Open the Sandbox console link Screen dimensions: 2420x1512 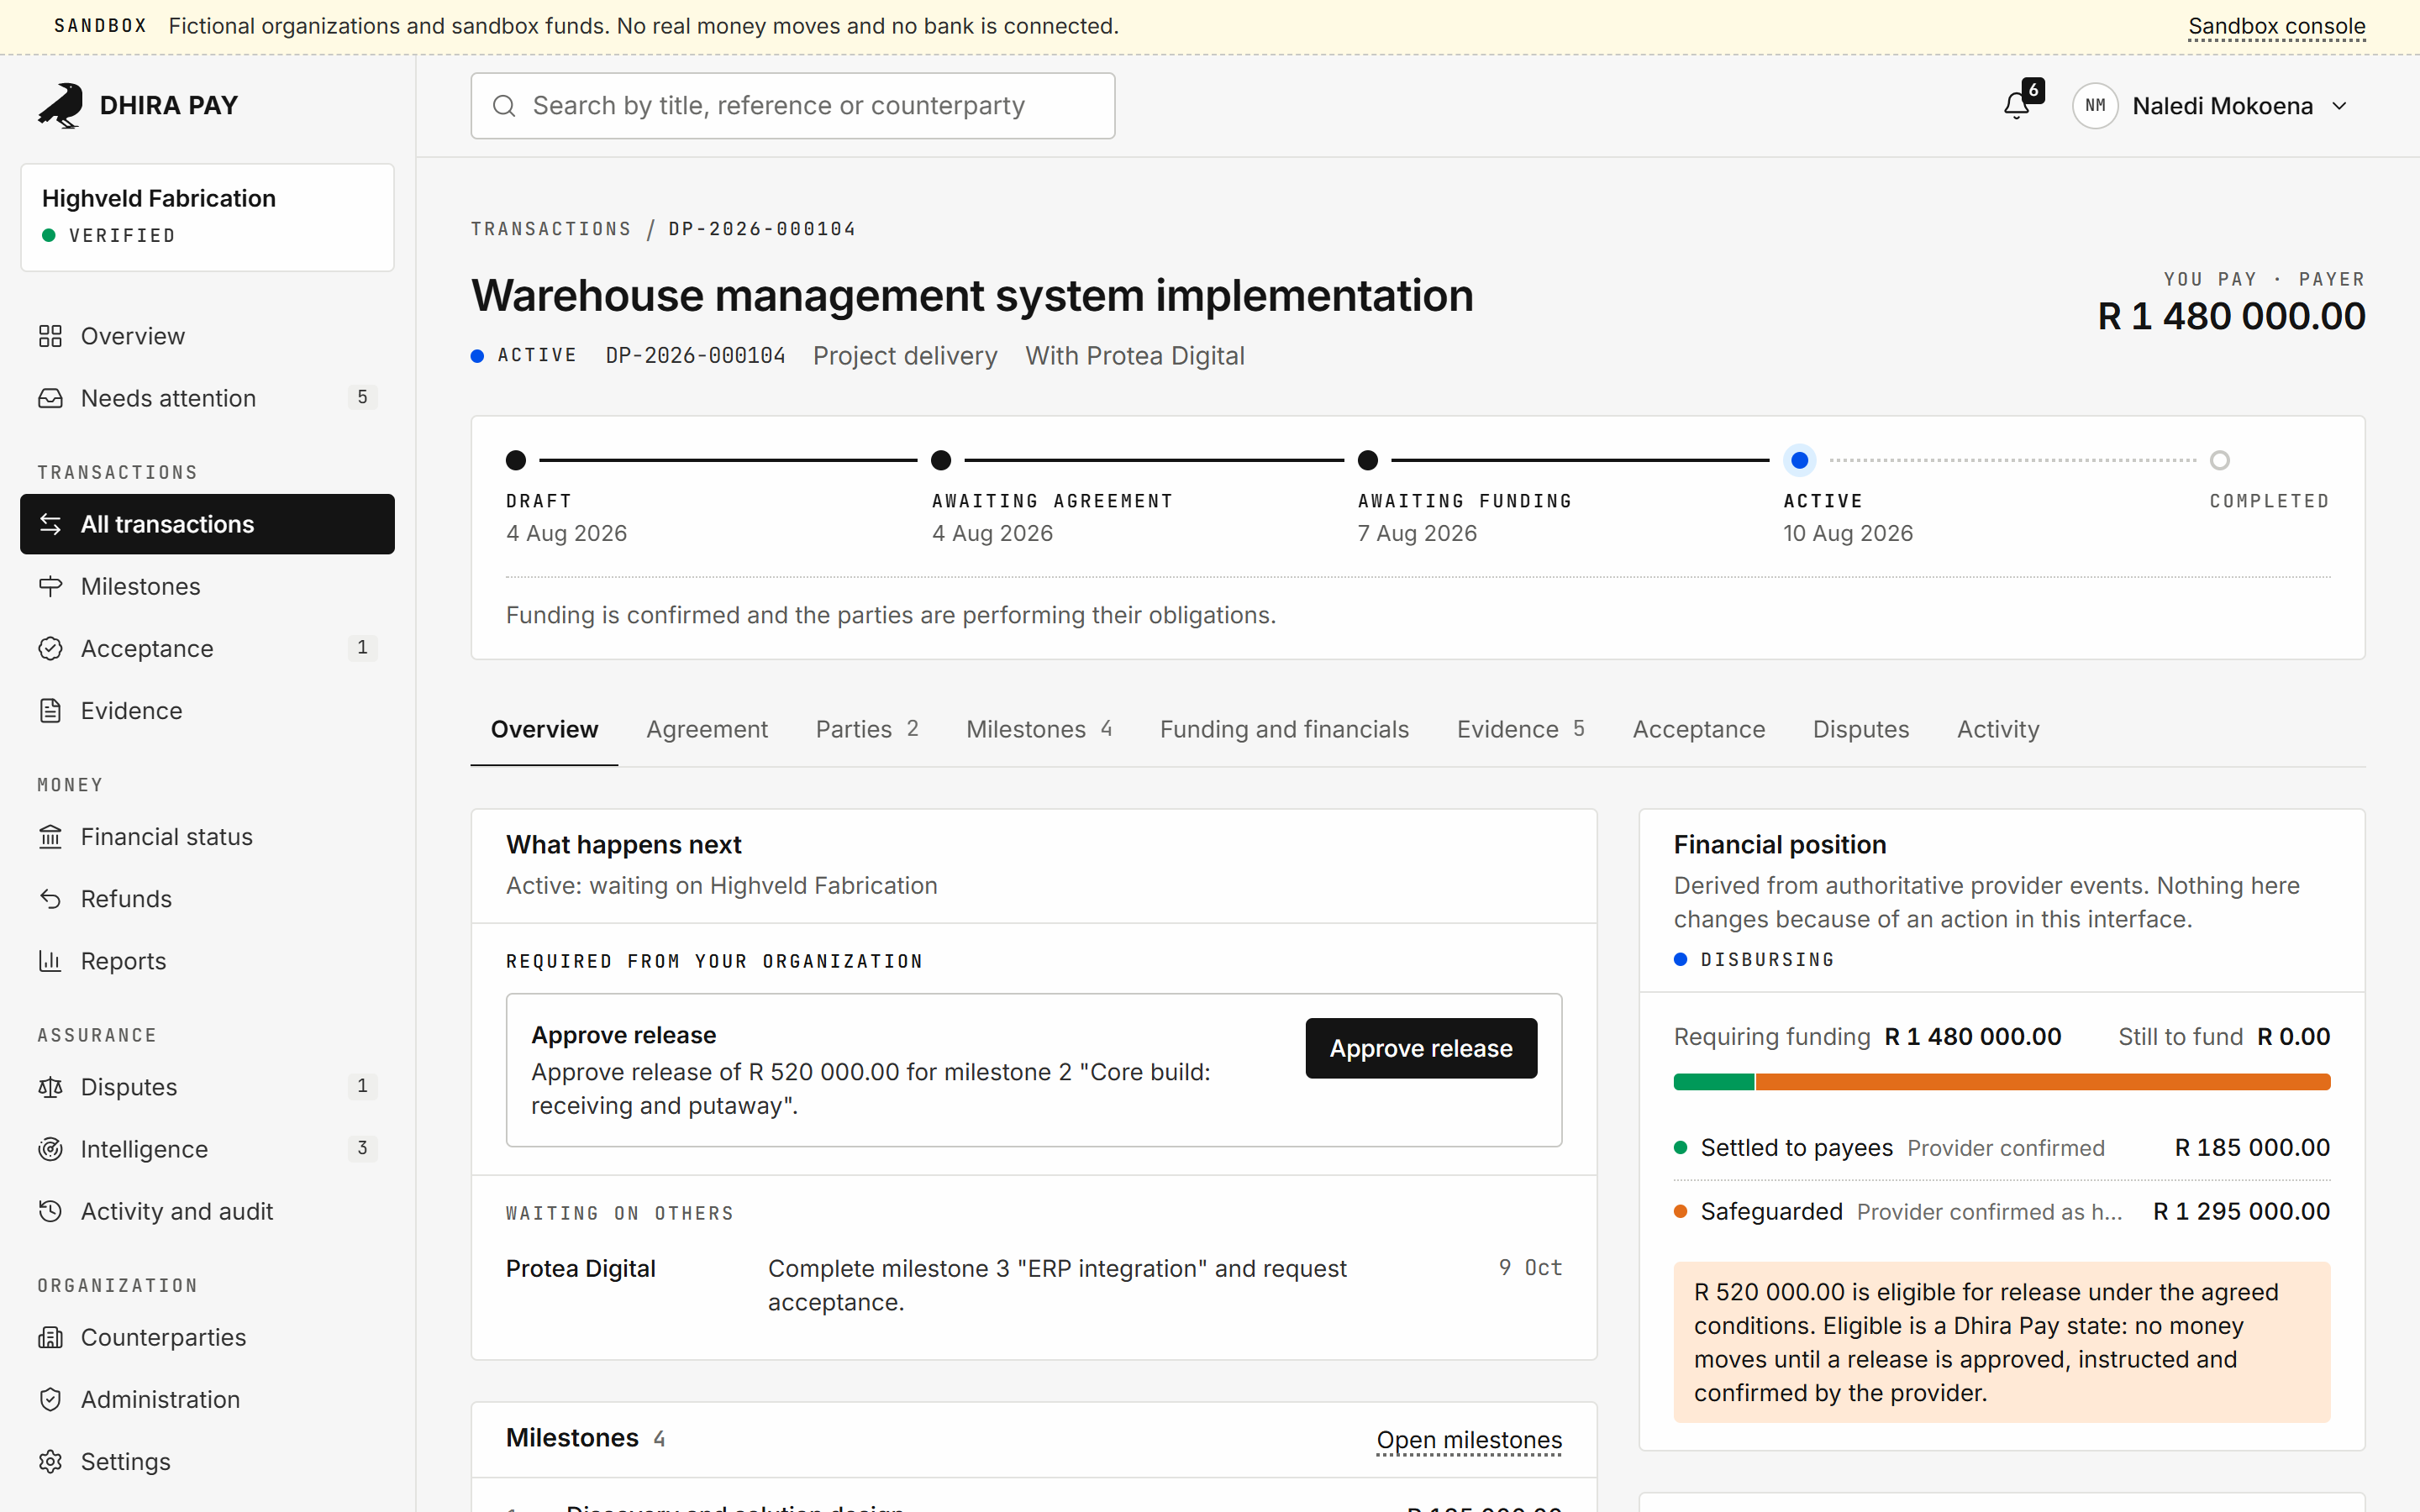point(2276,26)
